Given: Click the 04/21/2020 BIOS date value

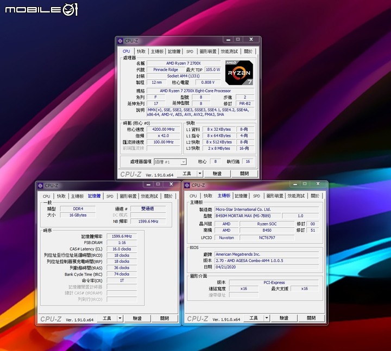Looking at the screenshot, I should pyautogui.click(x=267, y=267).
